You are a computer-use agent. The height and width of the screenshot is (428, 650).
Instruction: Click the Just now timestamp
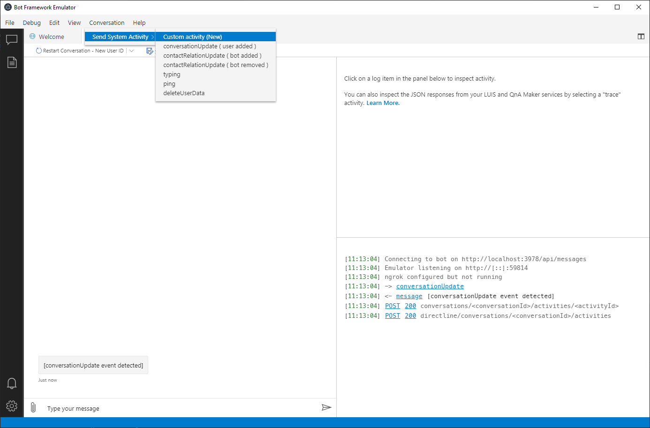click(x=47, y=380)
